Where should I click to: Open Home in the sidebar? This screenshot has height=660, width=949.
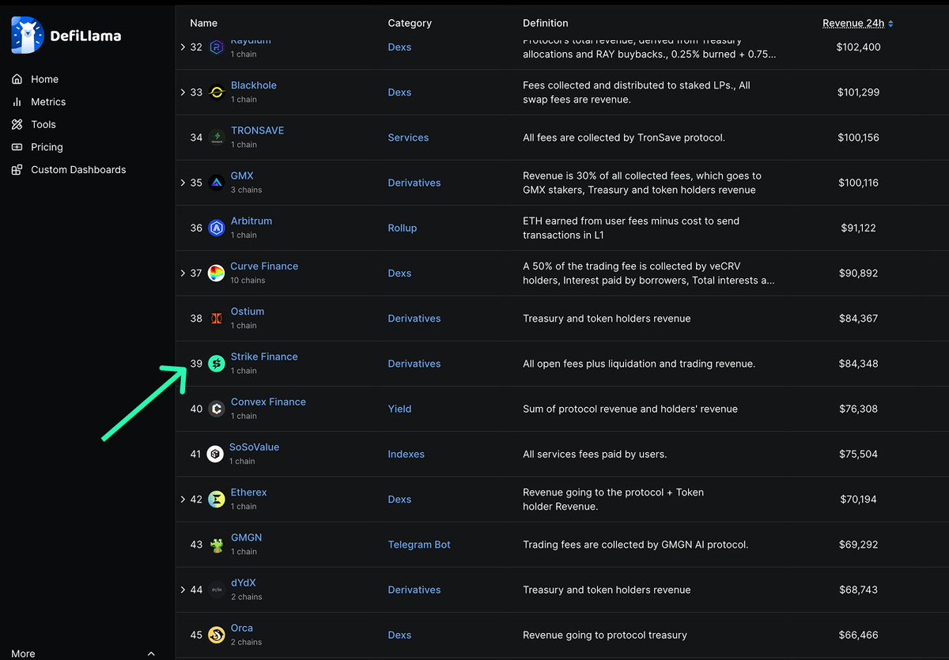pyautogui.click(x=44, y=79)
